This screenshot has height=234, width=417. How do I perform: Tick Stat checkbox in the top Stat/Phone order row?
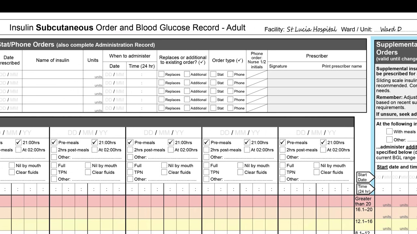tap(213, 74)
